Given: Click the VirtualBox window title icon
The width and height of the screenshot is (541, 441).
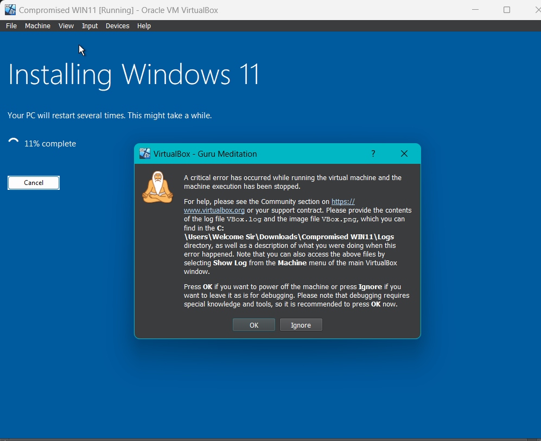Looking at the screenshot, I should click(10, 10).
